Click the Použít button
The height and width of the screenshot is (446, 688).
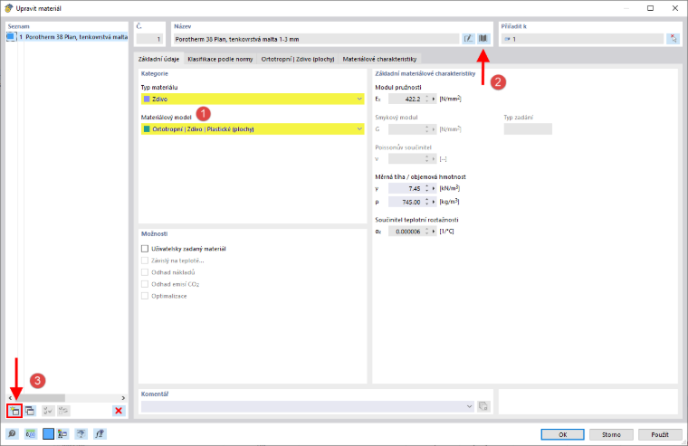(660, 434)
